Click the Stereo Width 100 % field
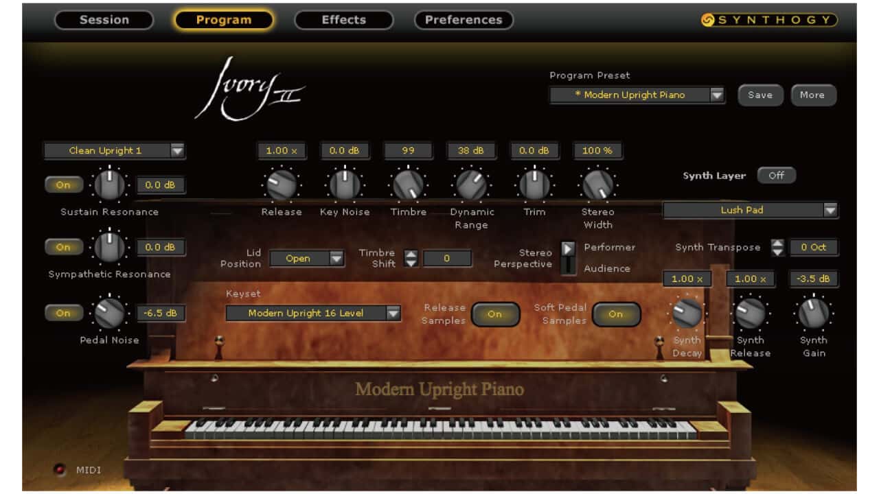The width and height of the screenshot is (879, 494). (x=597, y=150)
